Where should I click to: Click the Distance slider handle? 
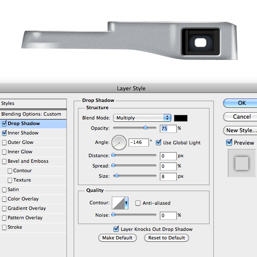tap(113, 155)
